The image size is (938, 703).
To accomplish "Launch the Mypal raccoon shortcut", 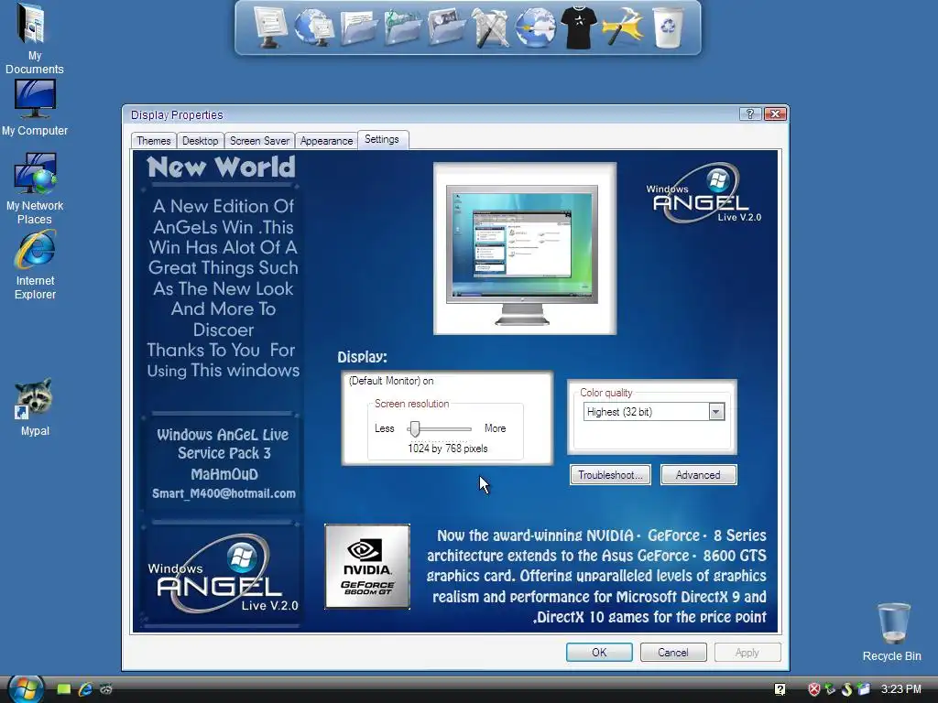I will tap(34, 407).
